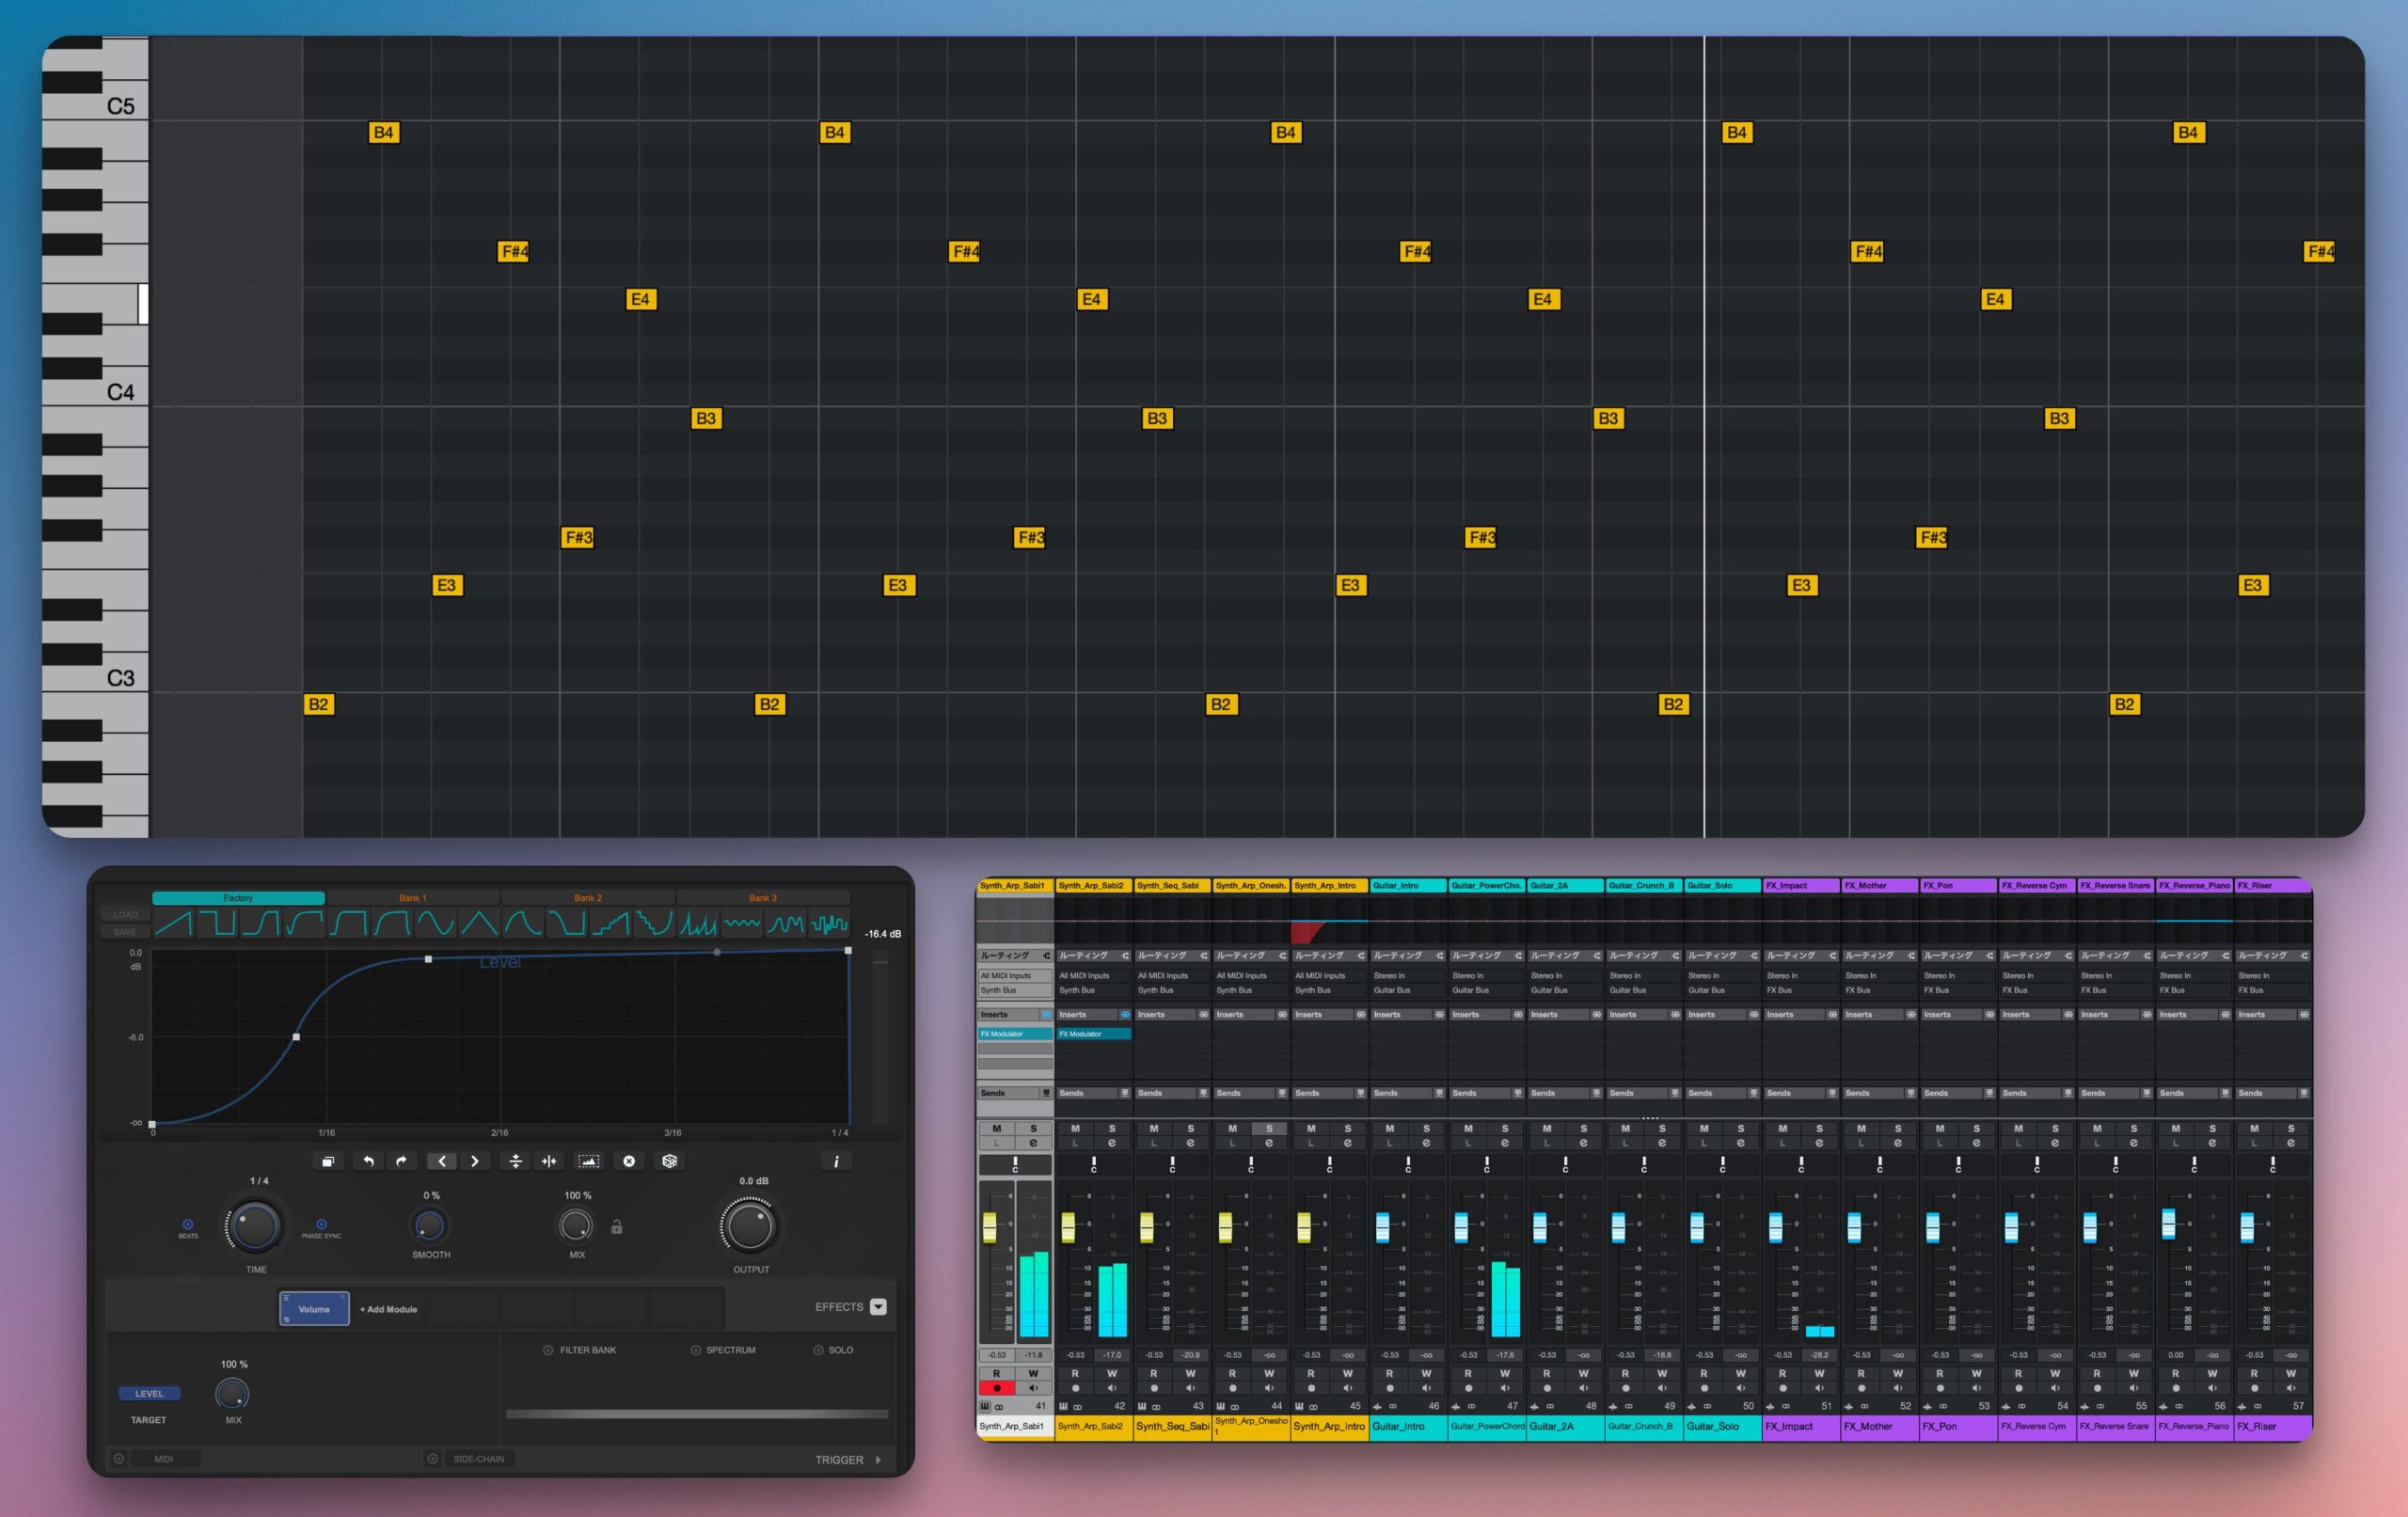
Task: Enable the Side-Chain toggle
Action: 433,1459
